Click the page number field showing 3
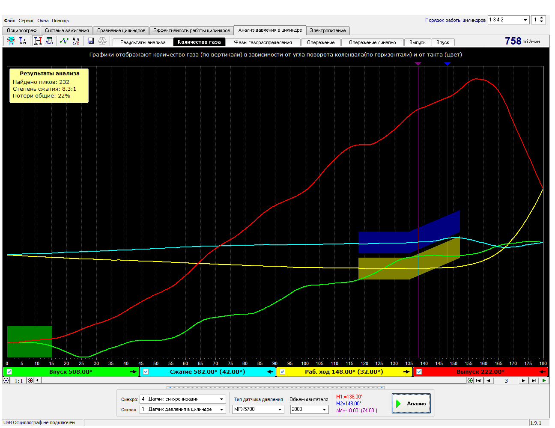Viewport: 555px width, 428px height. 506,380
